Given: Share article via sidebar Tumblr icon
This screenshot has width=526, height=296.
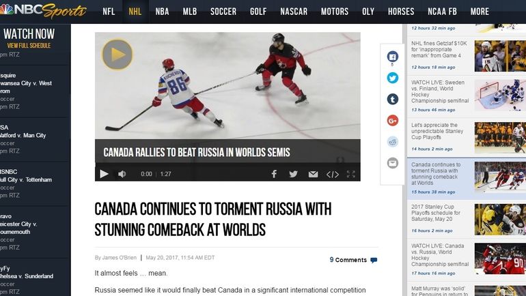Looking at the screenshot, I should point(392,99).
